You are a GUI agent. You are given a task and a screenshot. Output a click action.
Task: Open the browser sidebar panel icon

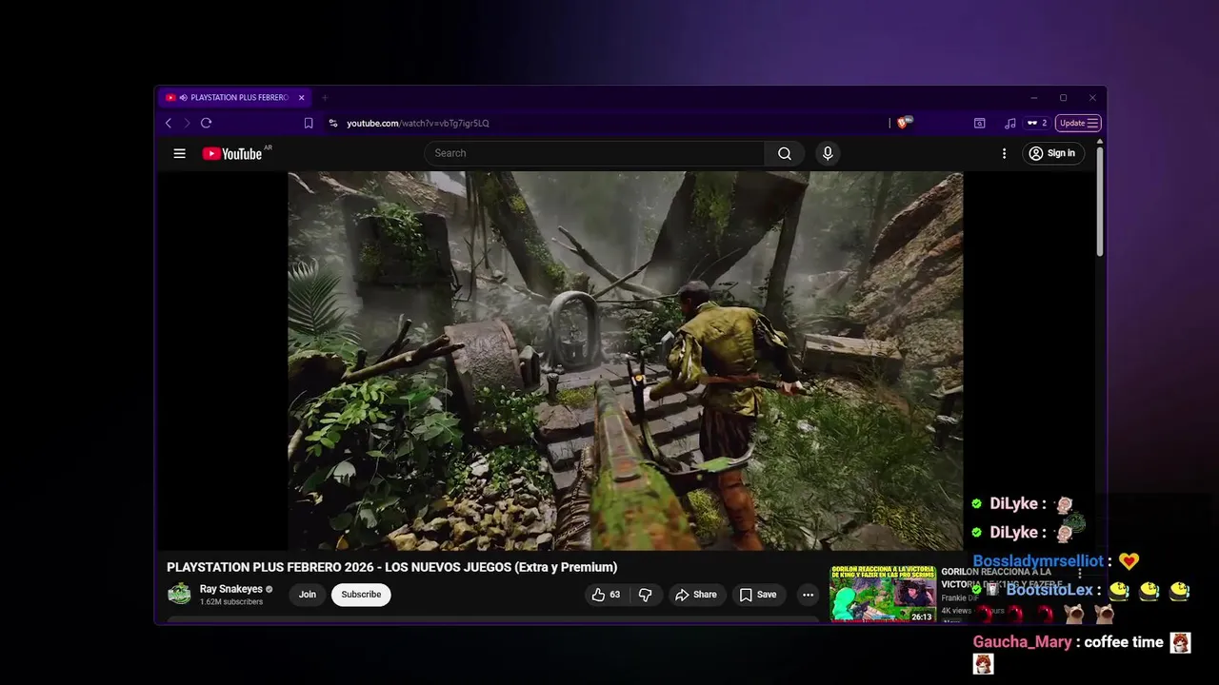[979, 123]
